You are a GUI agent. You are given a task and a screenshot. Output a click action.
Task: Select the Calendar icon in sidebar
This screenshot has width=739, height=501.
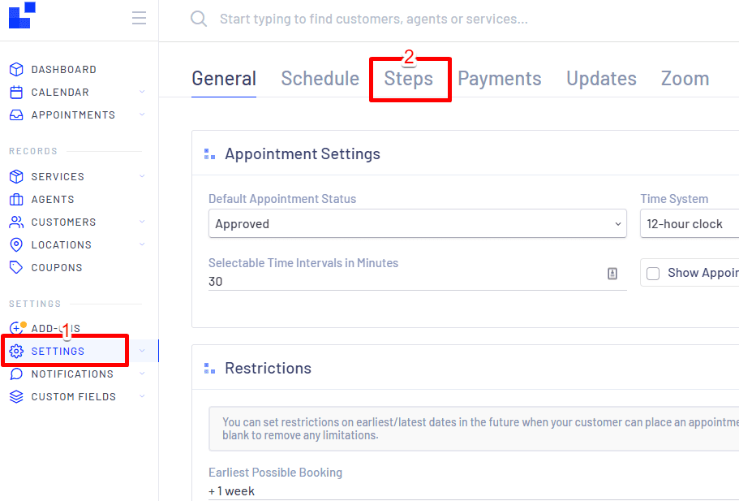(x=18, y=92)
